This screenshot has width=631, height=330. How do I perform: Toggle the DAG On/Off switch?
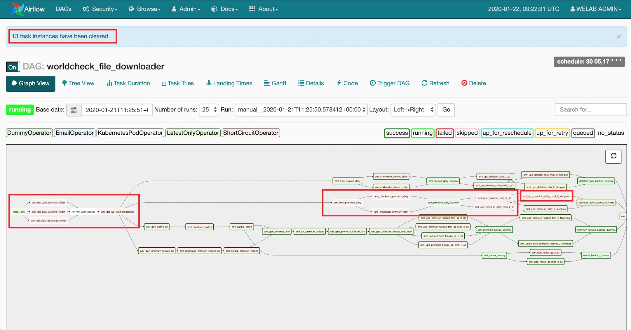point(13,67)
